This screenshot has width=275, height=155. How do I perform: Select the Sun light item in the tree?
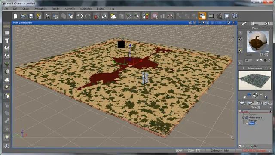[253, 121]
